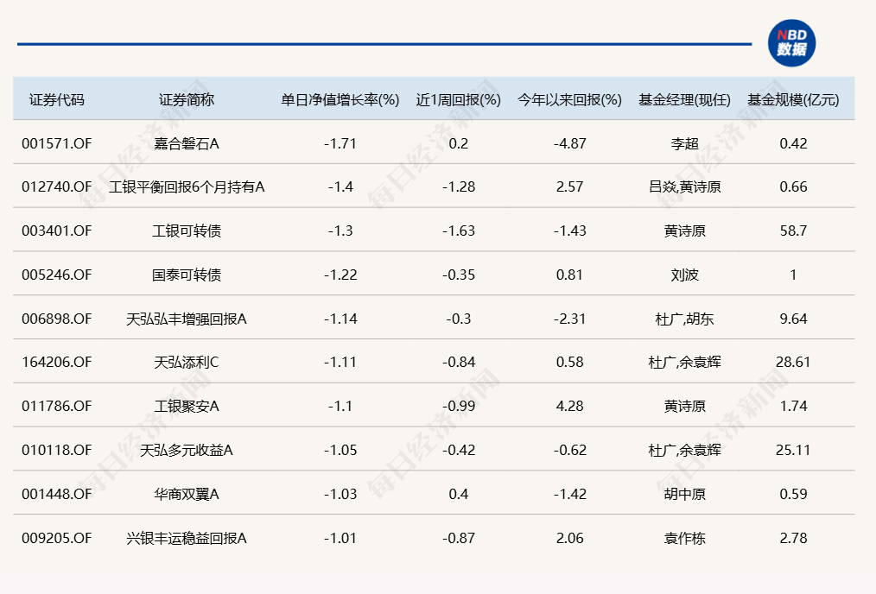Select the 基金规模(亿元) column header

point(793,100)
